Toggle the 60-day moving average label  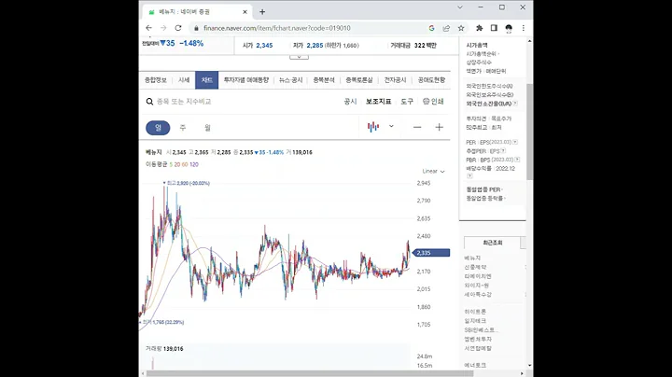tap(185, 164)
